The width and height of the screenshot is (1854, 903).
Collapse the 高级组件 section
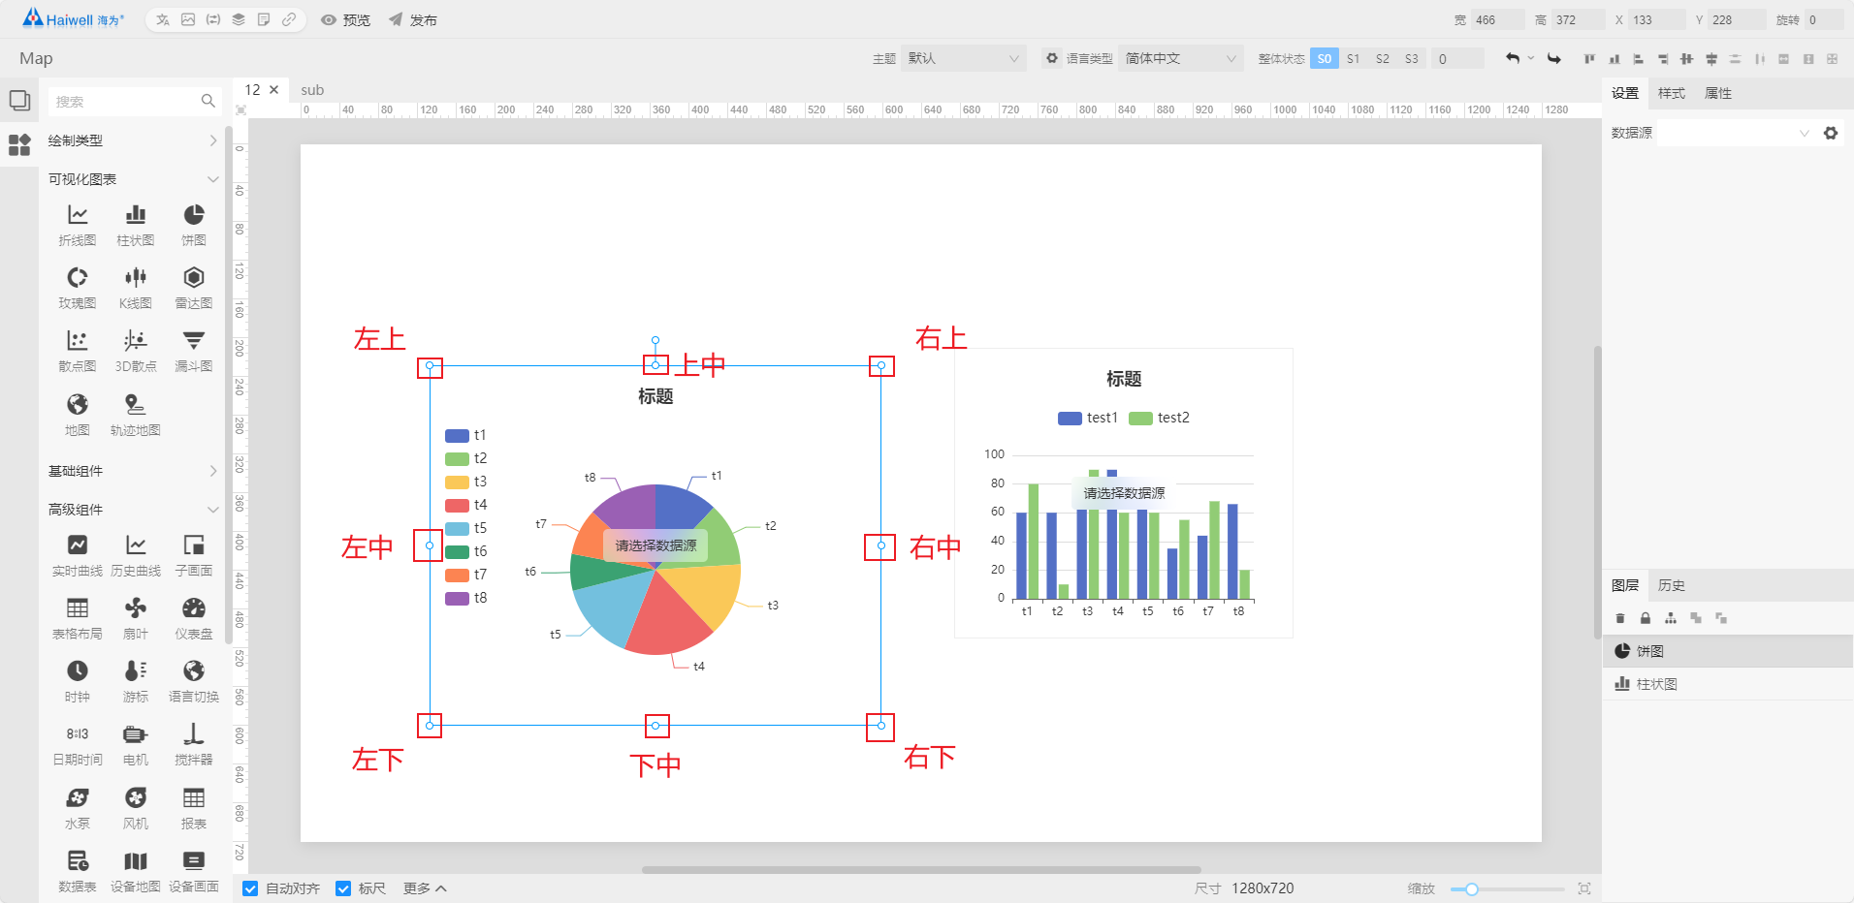click(x=133, y=510)
